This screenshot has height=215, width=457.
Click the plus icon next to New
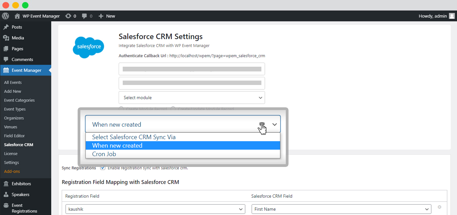tap(101, 16)
